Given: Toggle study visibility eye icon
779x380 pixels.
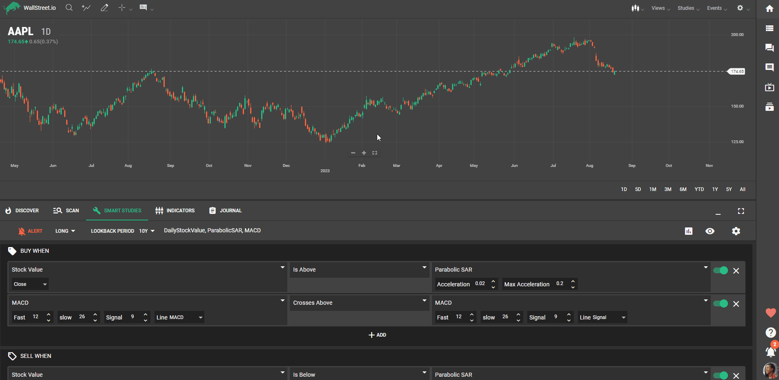Looking at the screenshot, I should (x=710, y=231).
